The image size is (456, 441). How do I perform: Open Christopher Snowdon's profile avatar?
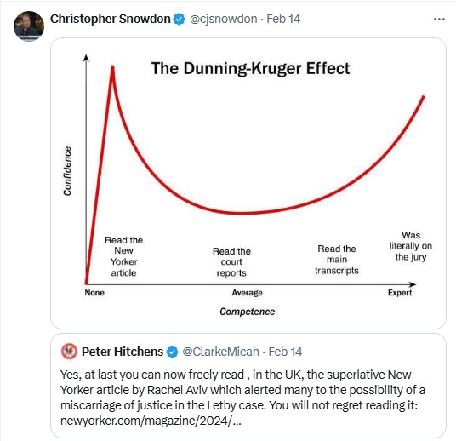point(29,26)
